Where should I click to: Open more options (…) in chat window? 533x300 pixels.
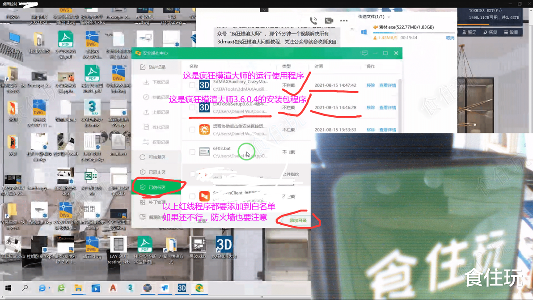tap(344, 21)
